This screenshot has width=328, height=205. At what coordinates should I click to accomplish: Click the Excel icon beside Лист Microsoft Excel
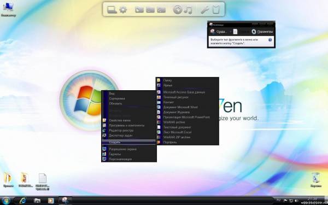click(x=159, y=132)
